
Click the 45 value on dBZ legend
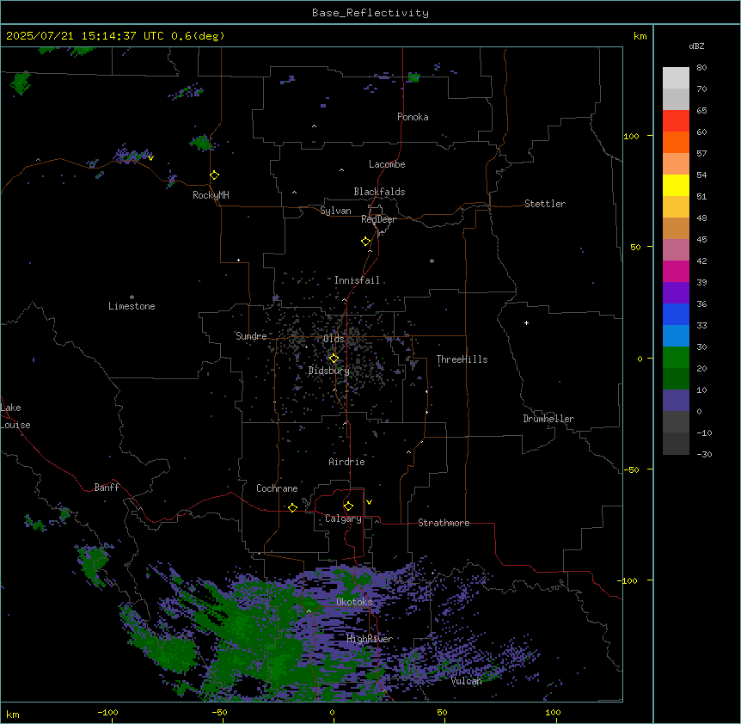tap(701, 240)
